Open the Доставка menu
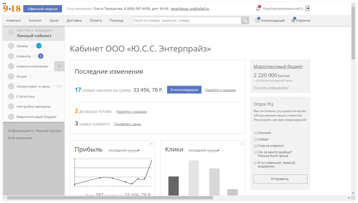This screenshot has width=358, height=203. [74, 20]
